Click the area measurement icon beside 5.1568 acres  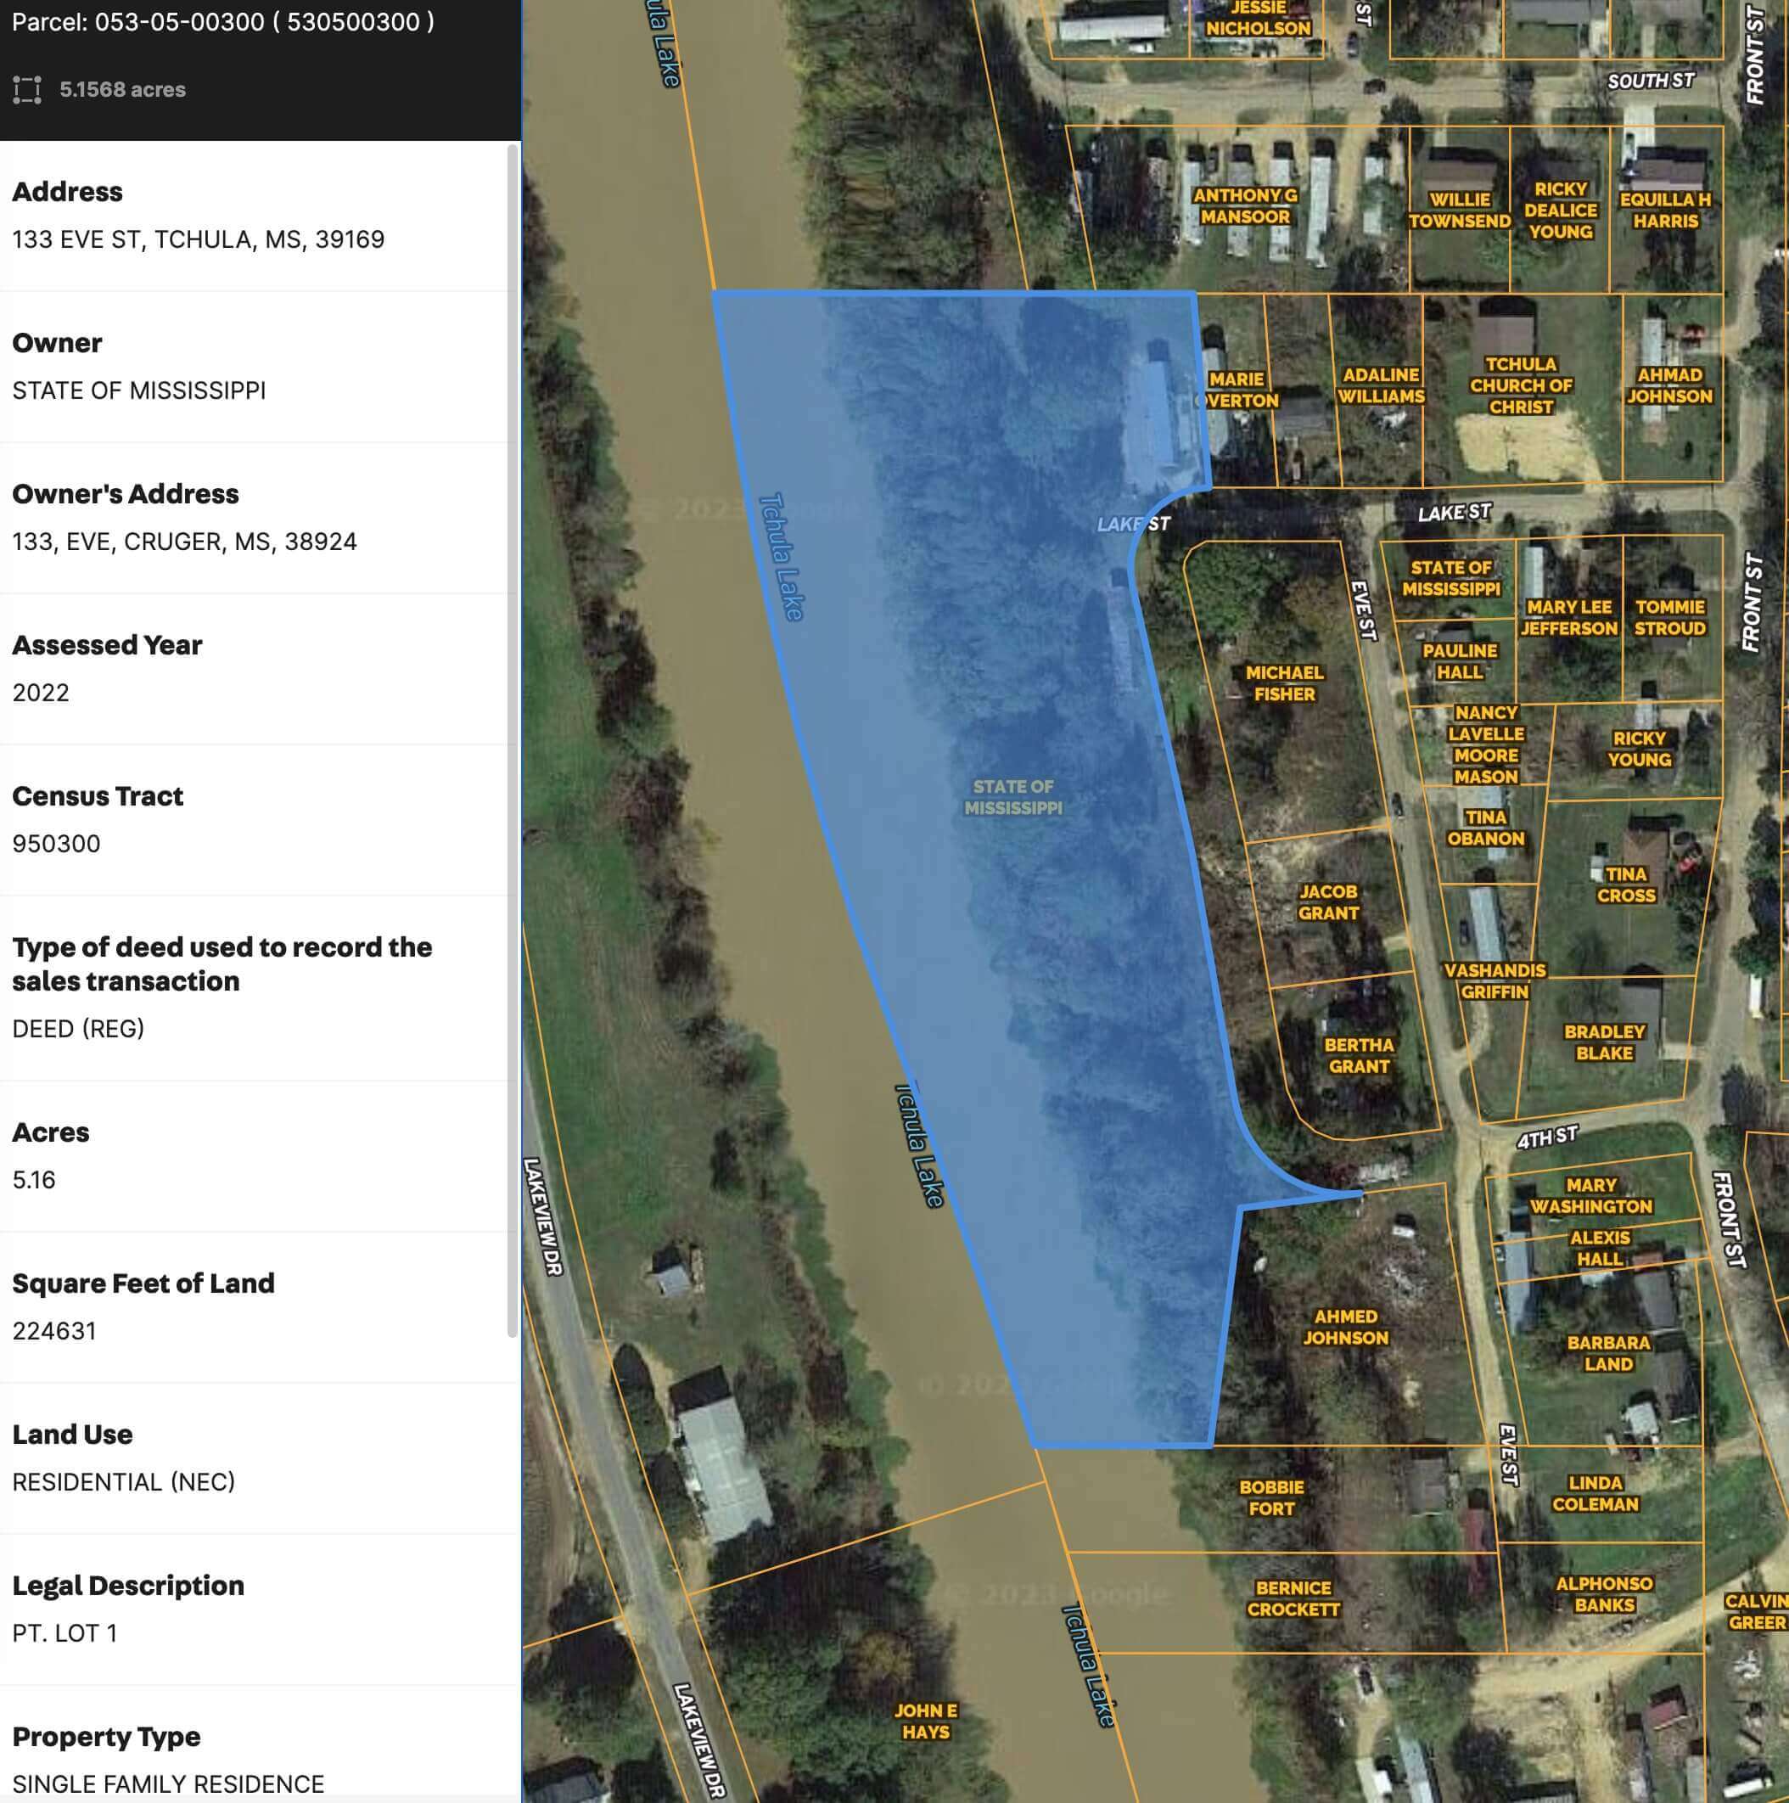[x=27, y=91]
